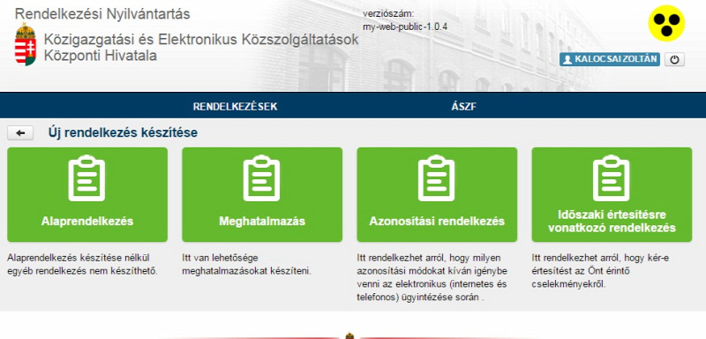706x339 pixels.
Task: Select the Azonosítási rendelkezés label
Action: point(437,222)
